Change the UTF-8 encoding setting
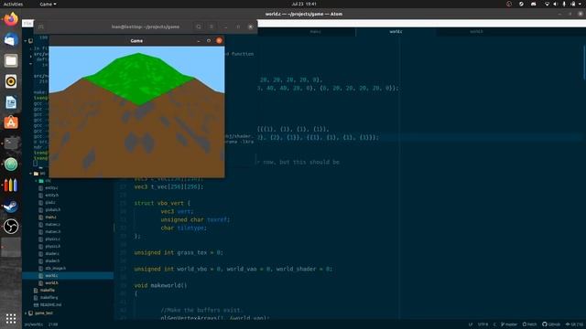586x329 pixels. pos(483,324)
